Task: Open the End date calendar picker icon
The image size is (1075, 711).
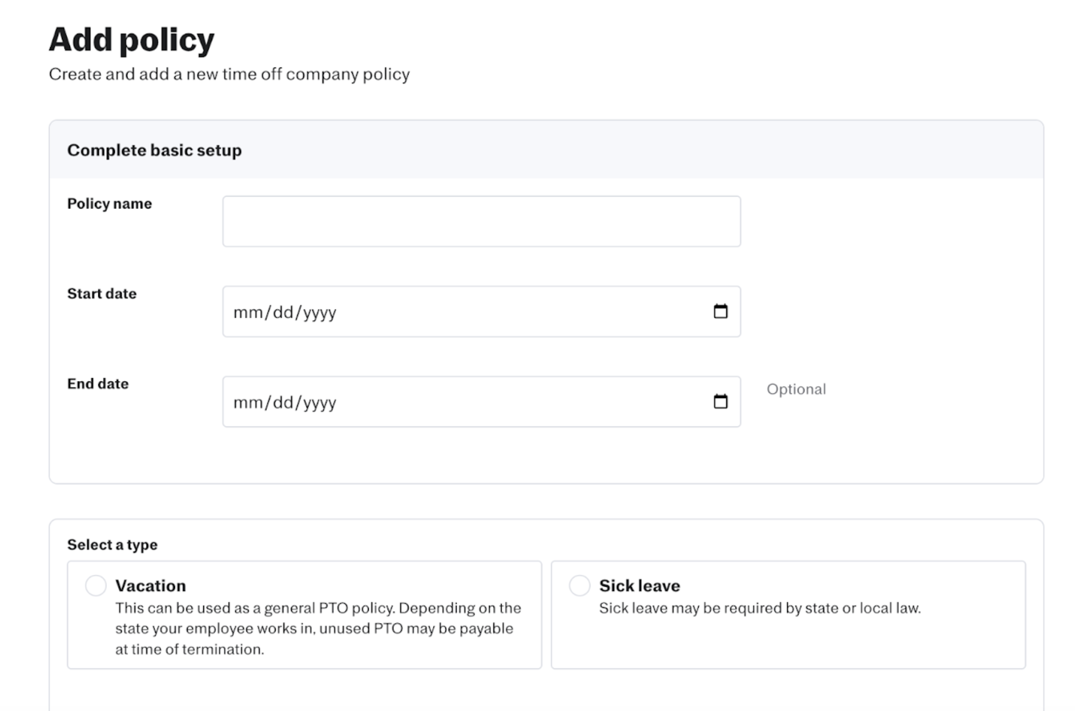Action: (x=720, y=402)
